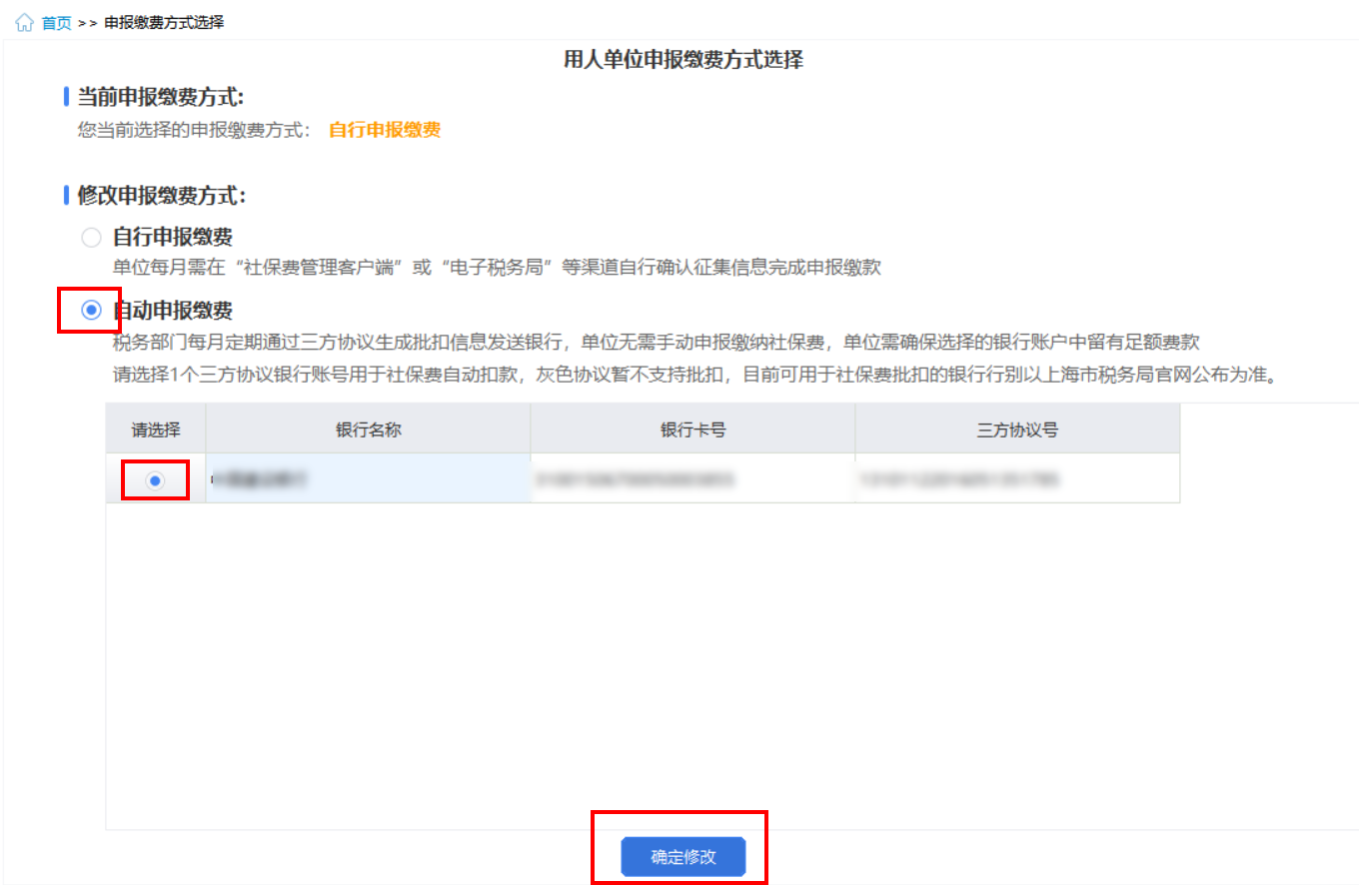The width and height of the screenshot is (1359, 885).
Task: Click the 当前申报缴费方式 section heading
Action: click(x=160, y=97)
